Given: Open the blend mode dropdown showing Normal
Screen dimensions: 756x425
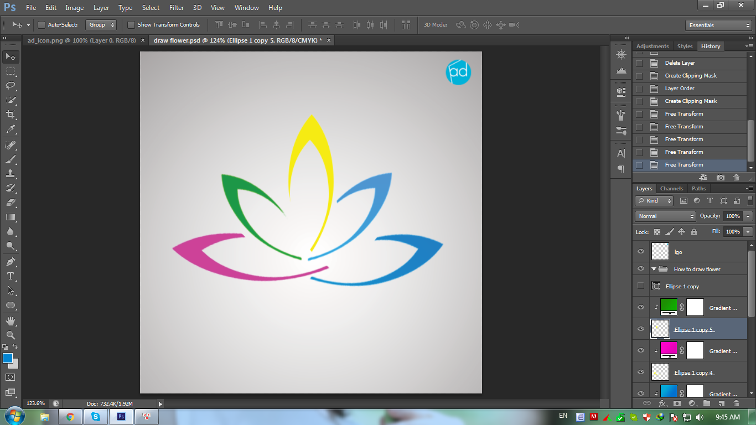Looking at the screenshot, I should (664, 216).
